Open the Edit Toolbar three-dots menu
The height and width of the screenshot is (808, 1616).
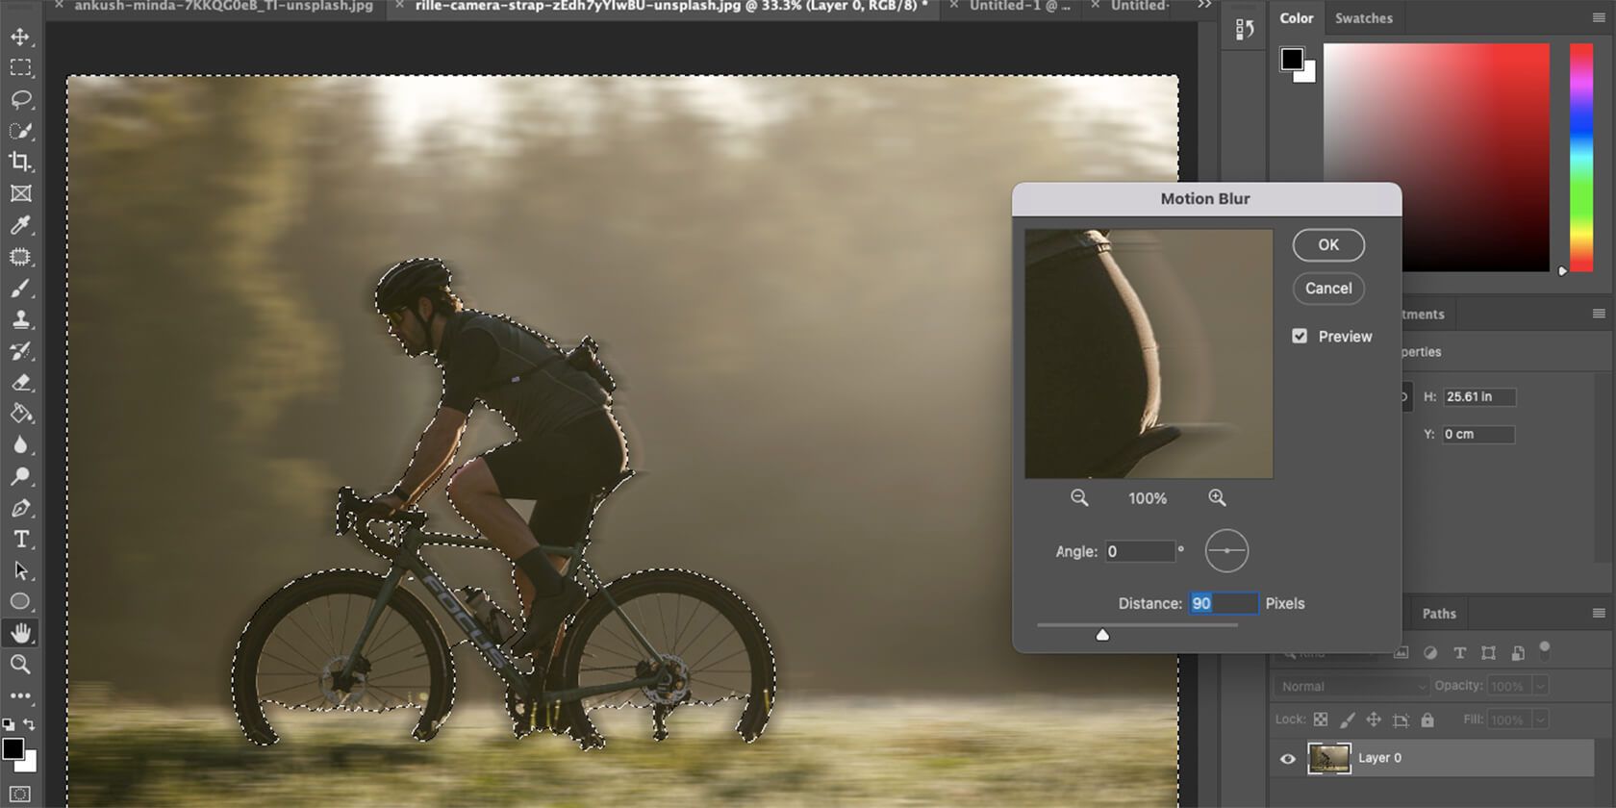point(20,694)
